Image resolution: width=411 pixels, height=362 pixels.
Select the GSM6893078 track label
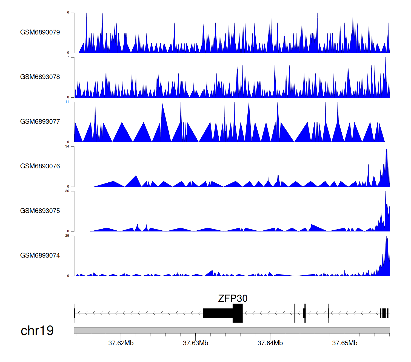pos(40,77)
